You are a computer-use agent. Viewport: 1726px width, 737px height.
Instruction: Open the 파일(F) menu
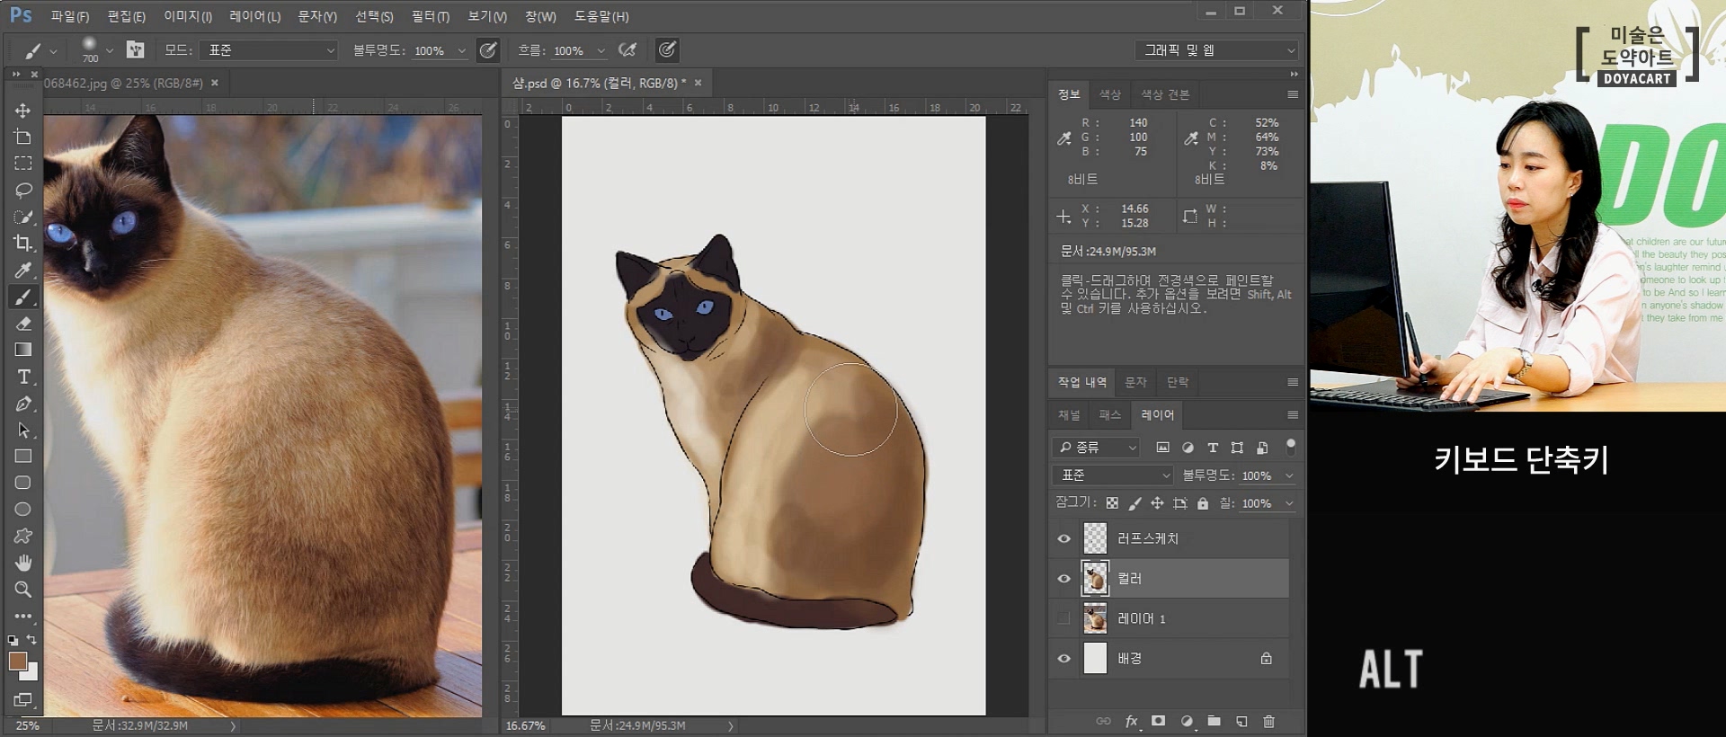(x=70, y=16)
